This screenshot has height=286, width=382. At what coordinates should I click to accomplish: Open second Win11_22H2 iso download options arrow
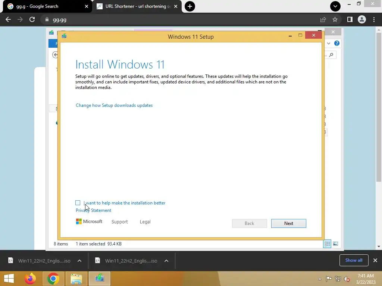coord(166,261)
